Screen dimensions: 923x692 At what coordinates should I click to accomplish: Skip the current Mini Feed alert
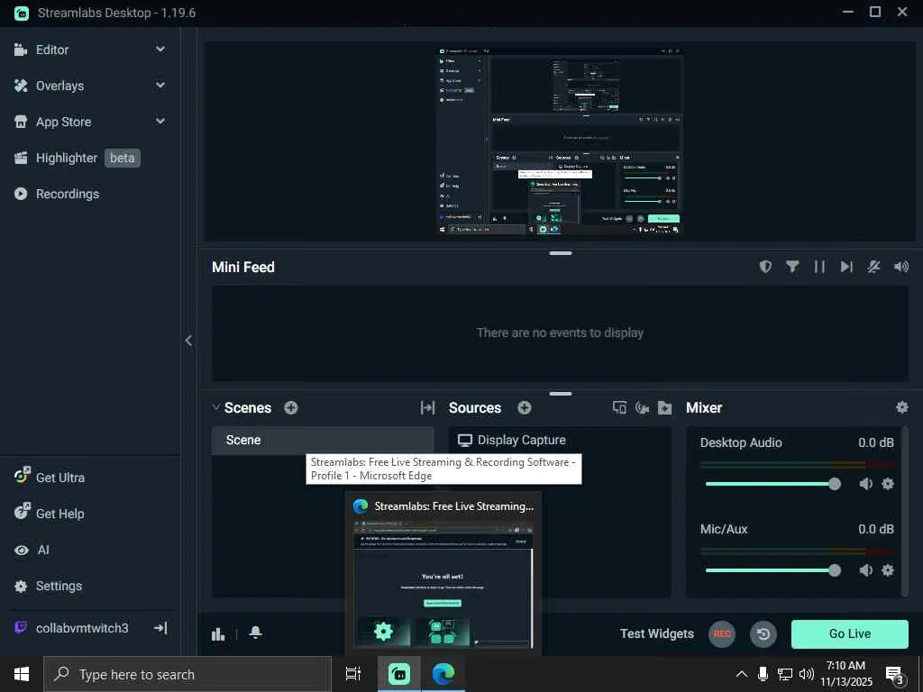click(846, 267)
